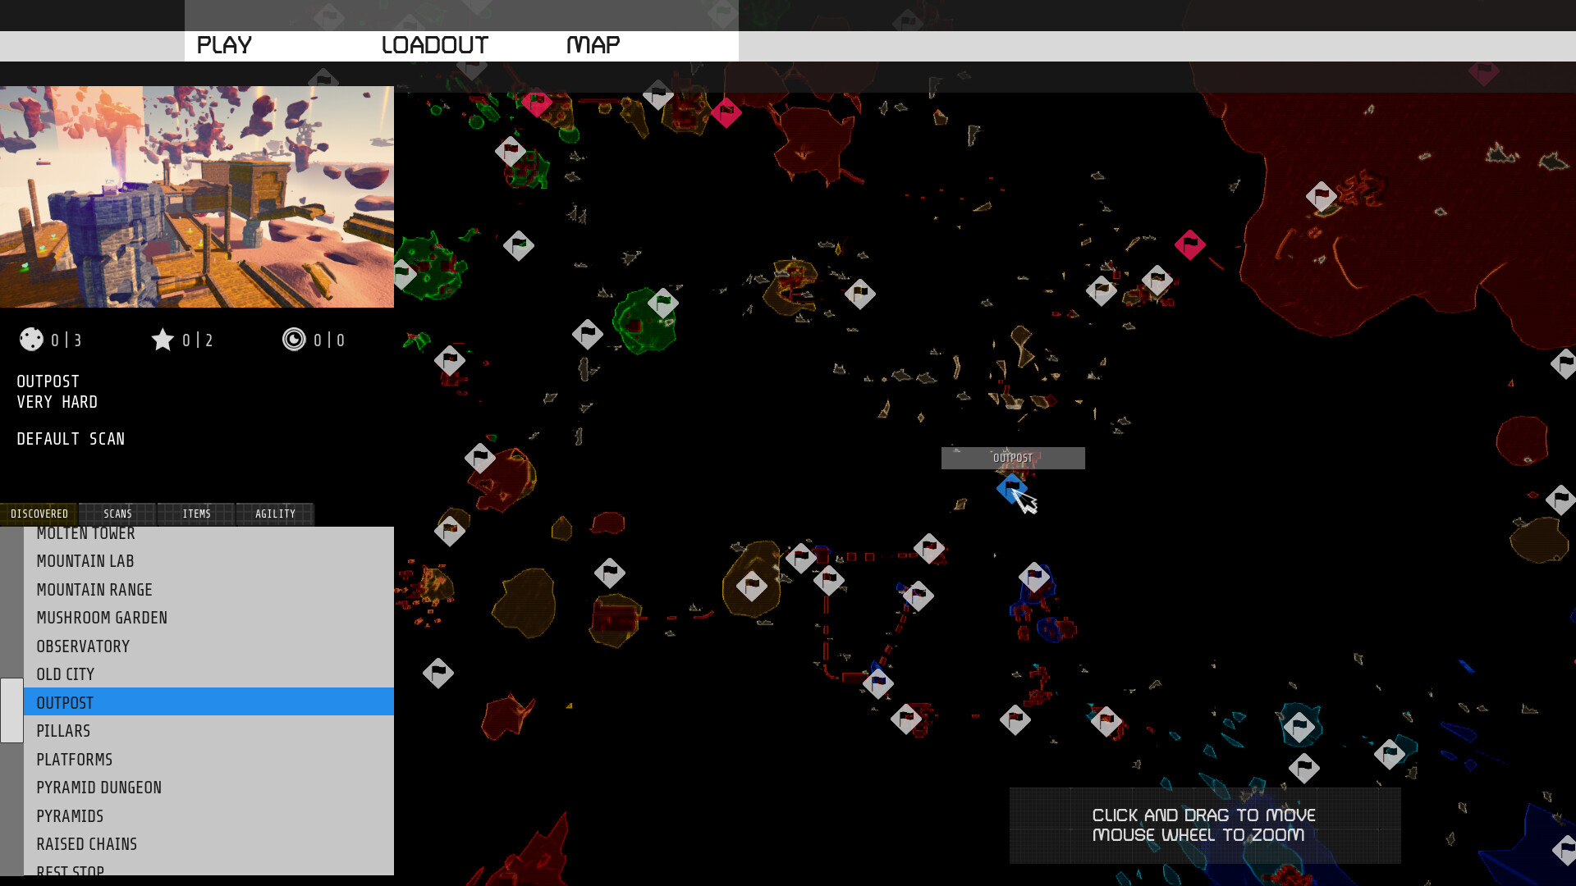Select MUSHROOM GARDEN from the list
The height and width of the screenshot is (886, 1576).
click(102, 618)
